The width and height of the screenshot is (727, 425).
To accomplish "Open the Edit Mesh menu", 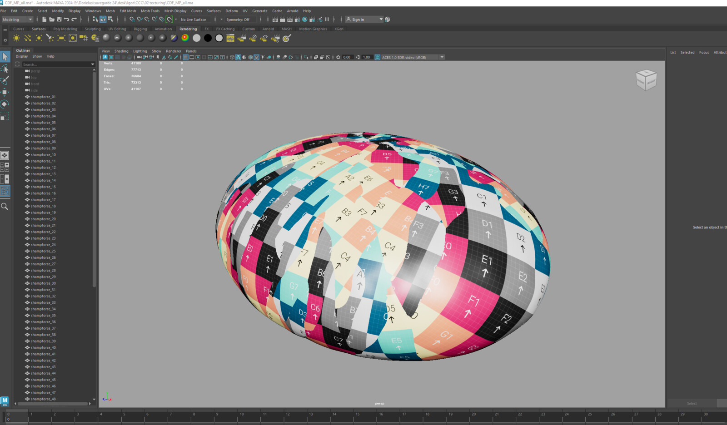I will pos(128,11).
